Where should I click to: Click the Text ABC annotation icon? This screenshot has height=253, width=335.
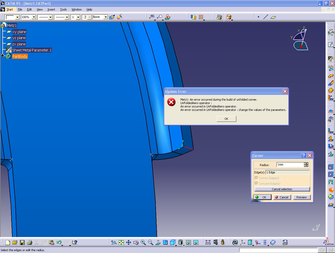coord(152,17)
